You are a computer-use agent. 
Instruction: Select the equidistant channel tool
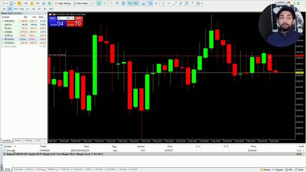click(x=181, y=3)
